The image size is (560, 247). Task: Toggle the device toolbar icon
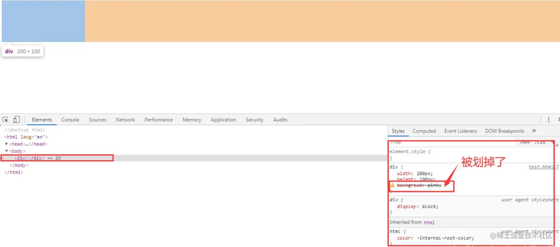coord(16,119)
